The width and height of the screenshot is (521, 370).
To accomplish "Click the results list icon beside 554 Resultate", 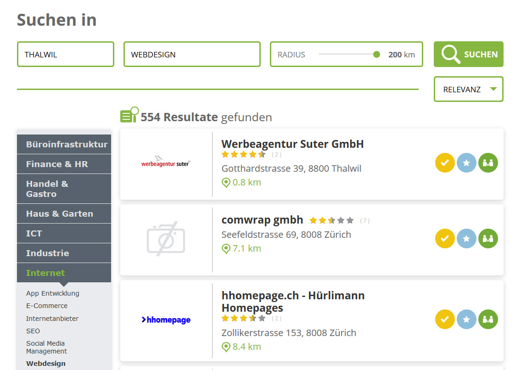I will 129,115.
